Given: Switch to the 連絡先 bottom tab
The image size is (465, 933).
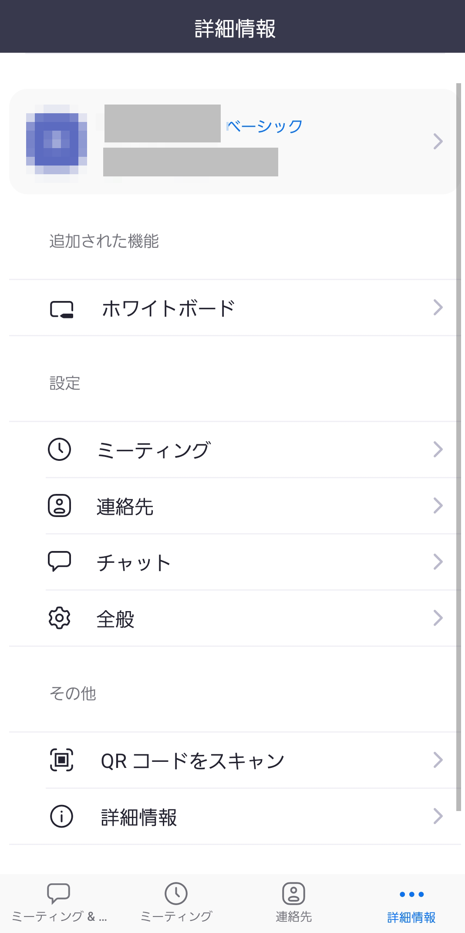Looking at the screenshot, I should coord(293,903).
